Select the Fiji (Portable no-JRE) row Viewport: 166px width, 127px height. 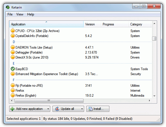pos(81,86)
